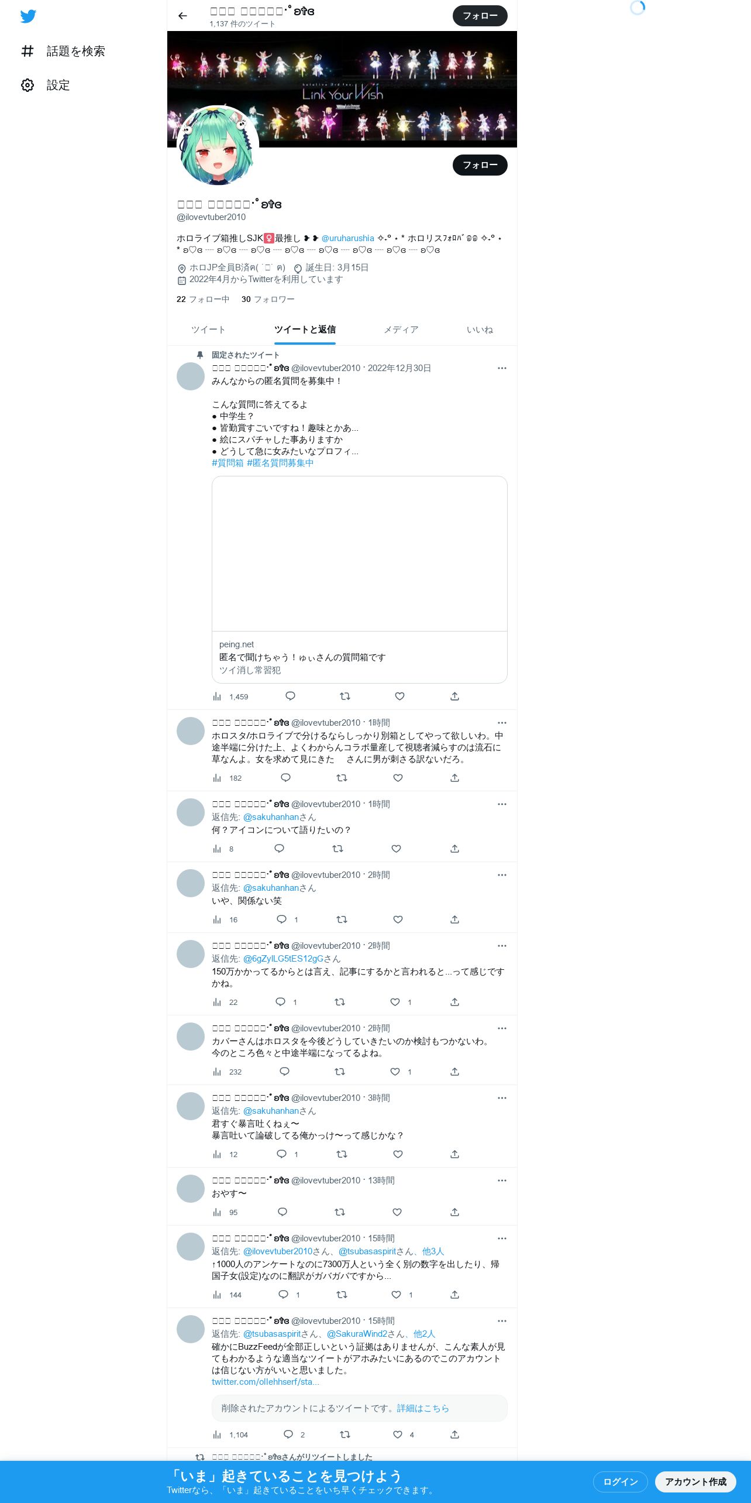
Task: Click the Twitter bird logo
Action: pos(28,16)
